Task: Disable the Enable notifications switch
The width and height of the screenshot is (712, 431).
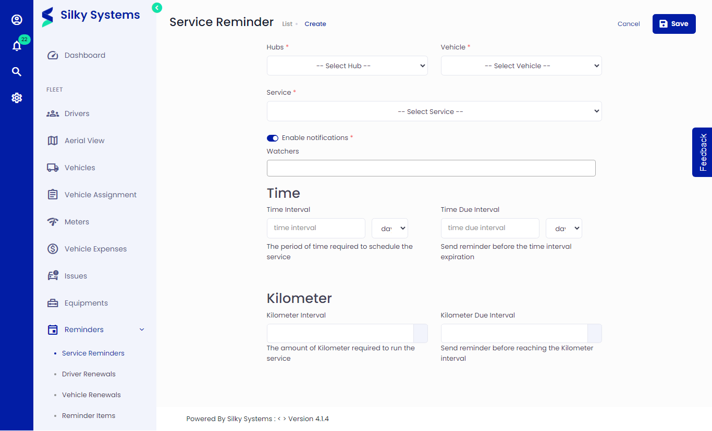Action: pyautogui.click(x=272, y=137)
